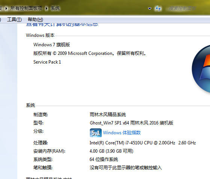Expand the arrow after 所有控制面板项 breadcrumb

pos(46,9)
